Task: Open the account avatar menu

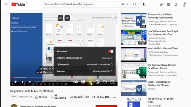Action: click(x=184, y=4)
